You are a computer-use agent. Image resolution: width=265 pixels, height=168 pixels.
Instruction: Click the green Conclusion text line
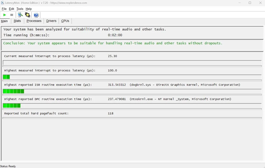[x=113, y=43]
